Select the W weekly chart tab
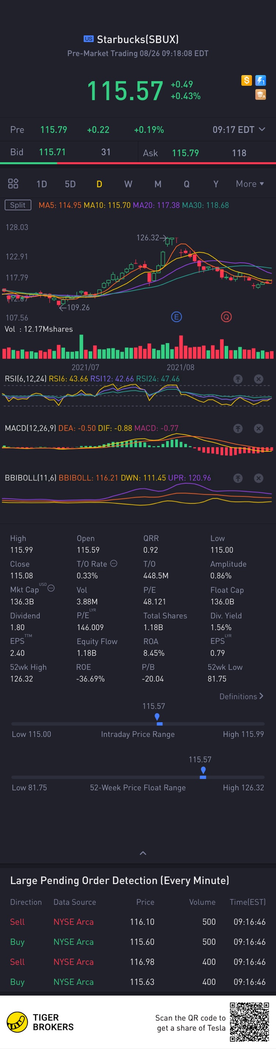The image size is (276, 1049). 128,184
